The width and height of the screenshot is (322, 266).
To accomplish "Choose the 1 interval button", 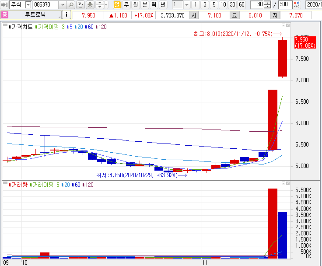I will [196, 5].
